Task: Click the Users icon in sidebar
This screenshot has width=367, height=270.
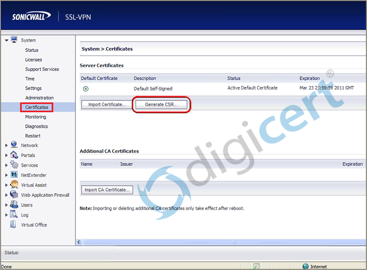Action: (x=14, y=205)
